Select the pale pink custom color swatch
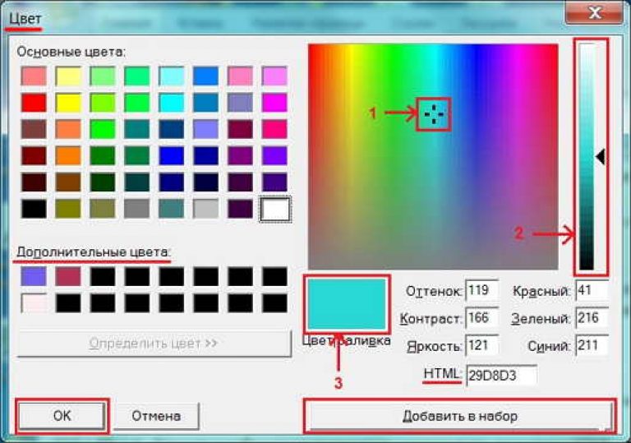Screen dimensions: 631x443 (34, 303)
